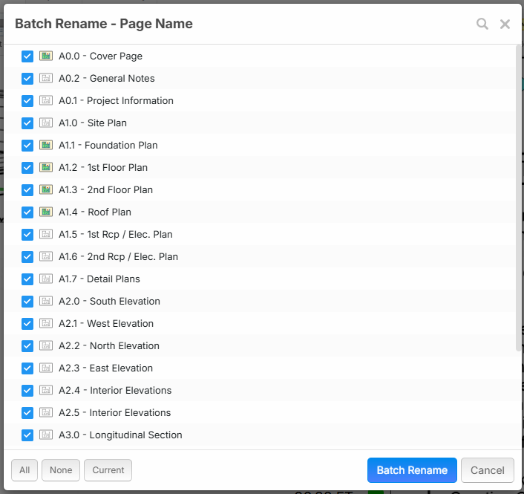
Task: Click the page icon beside A1.5 - 1st Rcp / Elec. Plan
Action: pos(46,234)
